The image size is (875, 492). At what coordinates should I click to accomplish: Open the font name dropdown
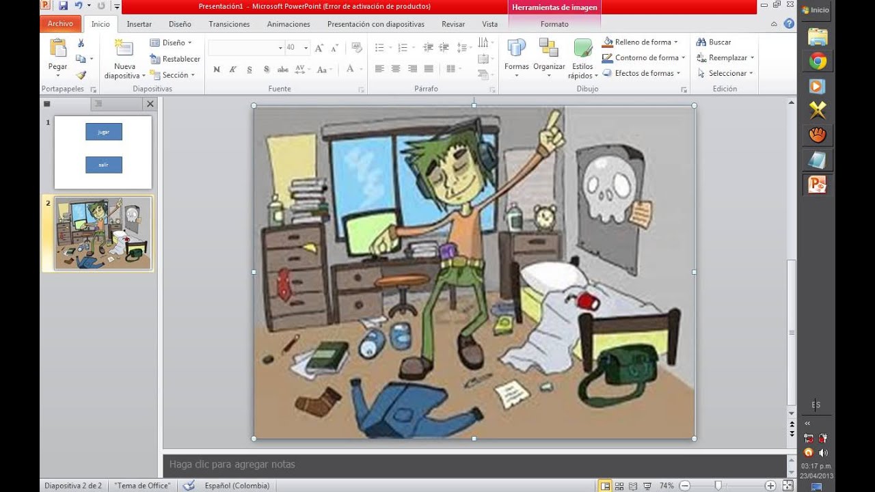pos(280,48)
